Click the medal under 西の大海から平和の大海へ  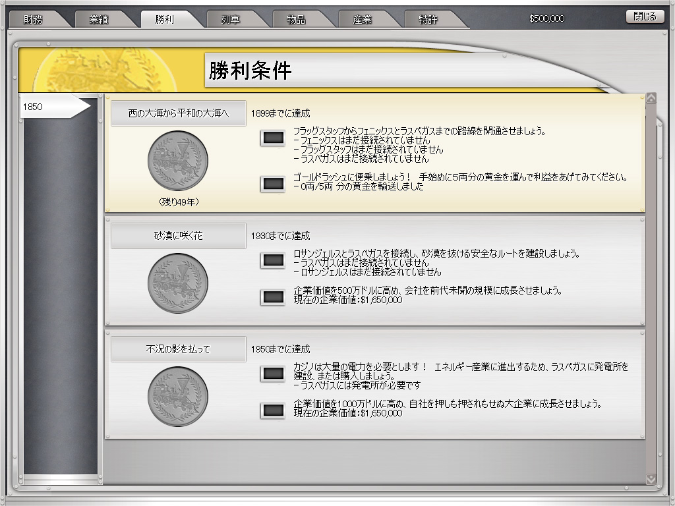(178, 161)
